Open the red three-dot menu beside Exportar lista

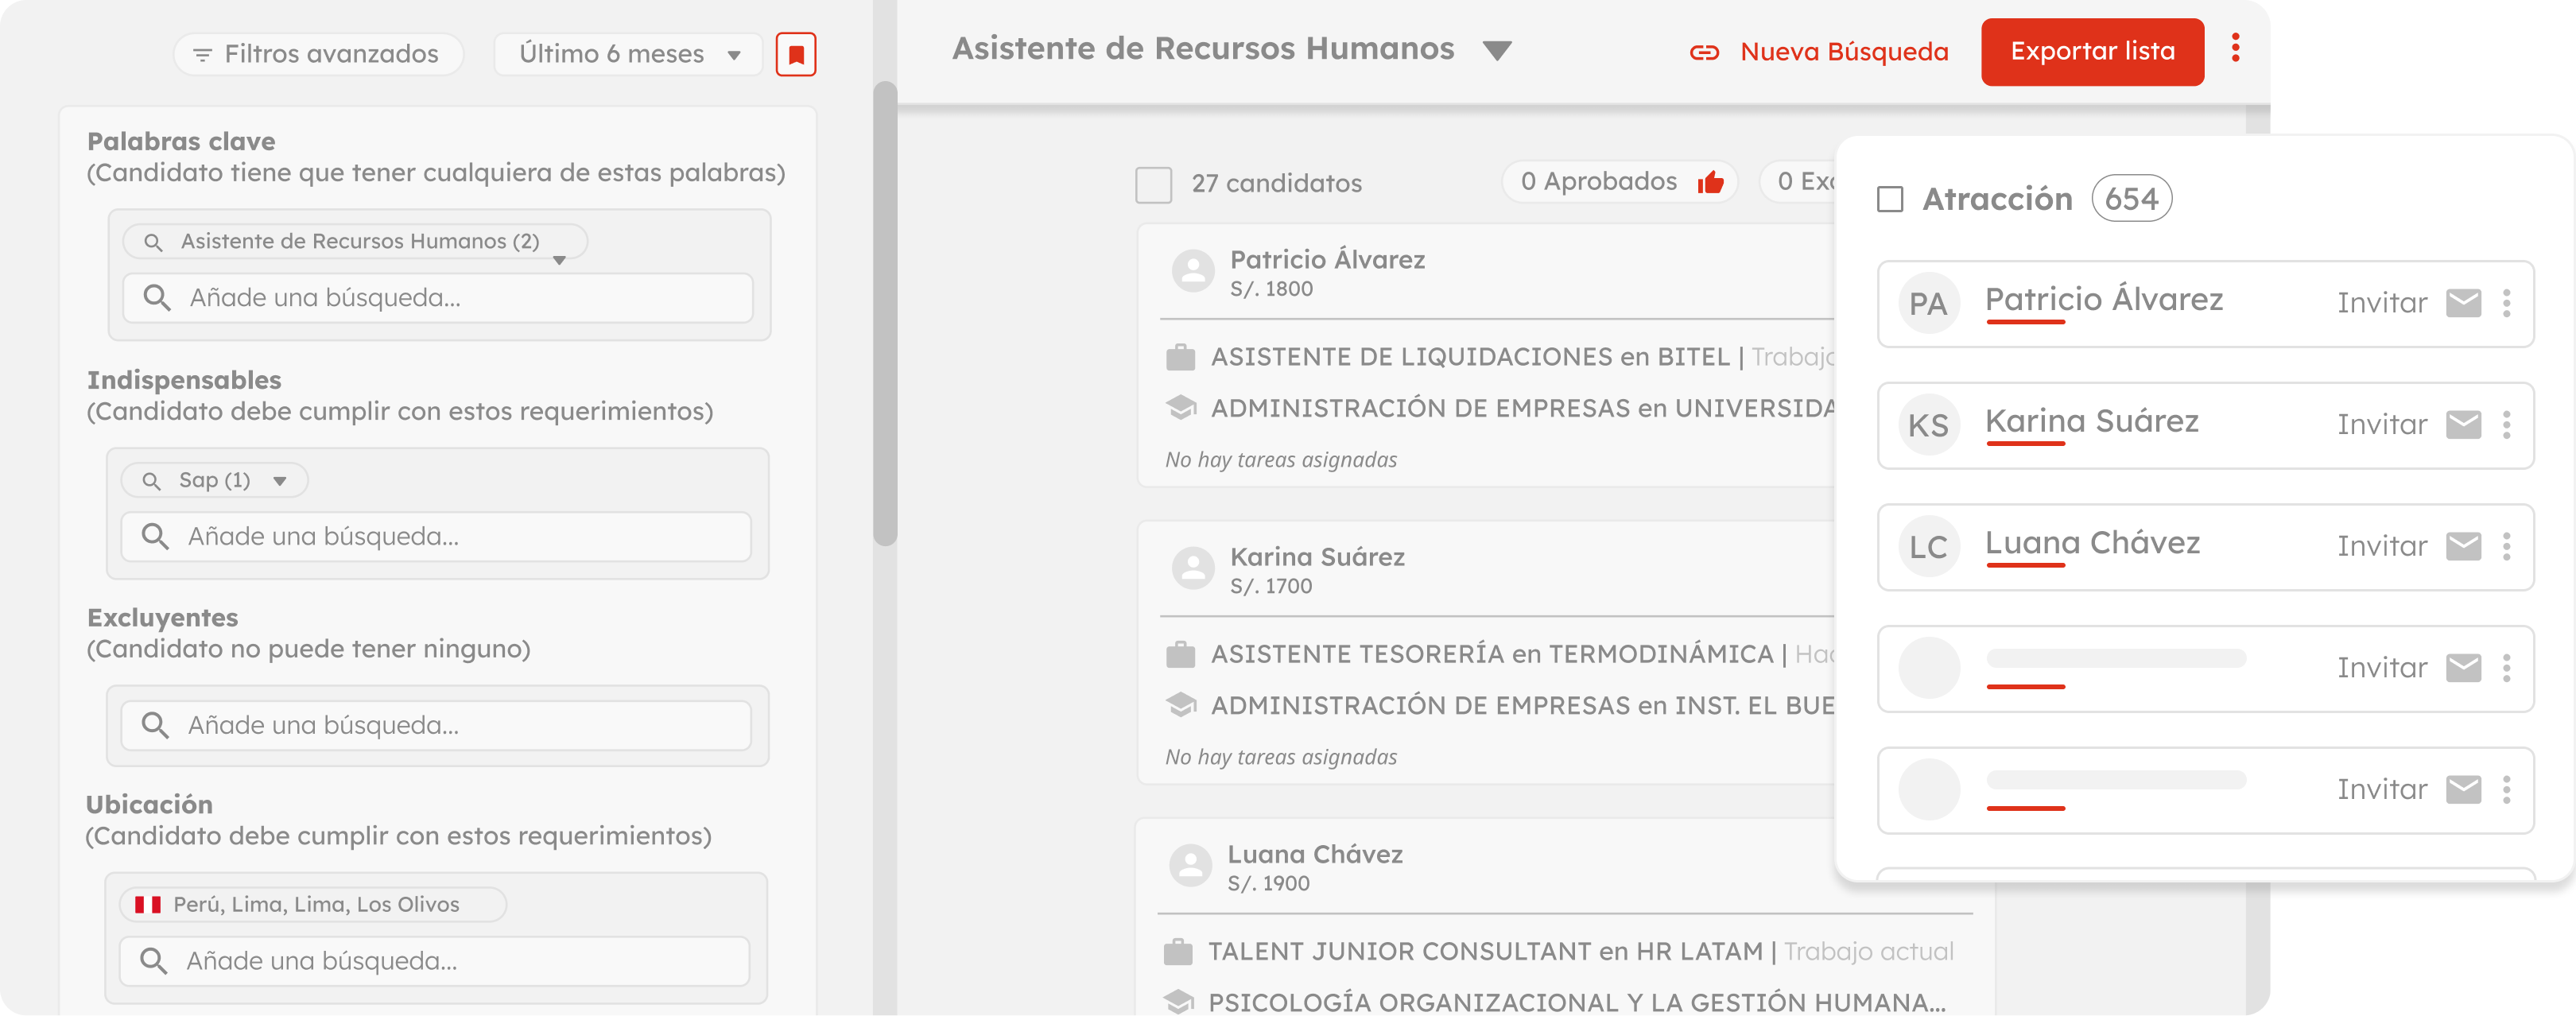point(2235,47)
